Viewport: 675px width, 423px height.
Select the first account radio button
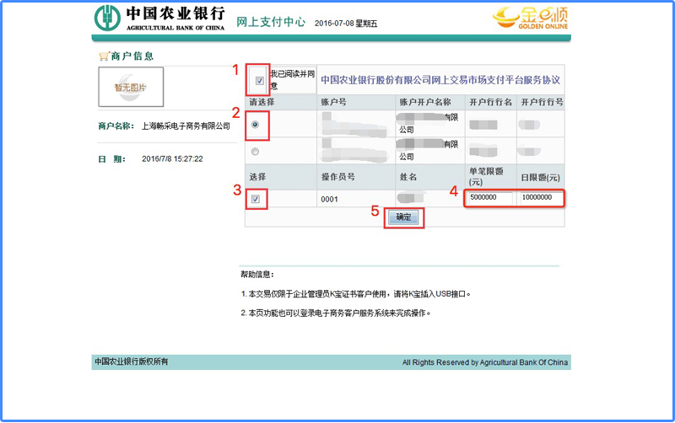click(x=256, y=125)
